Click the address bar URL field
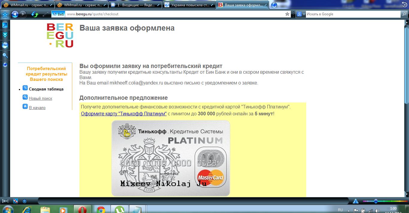Image resolution: width=409 pixels, height=213 pixels. 175,14
